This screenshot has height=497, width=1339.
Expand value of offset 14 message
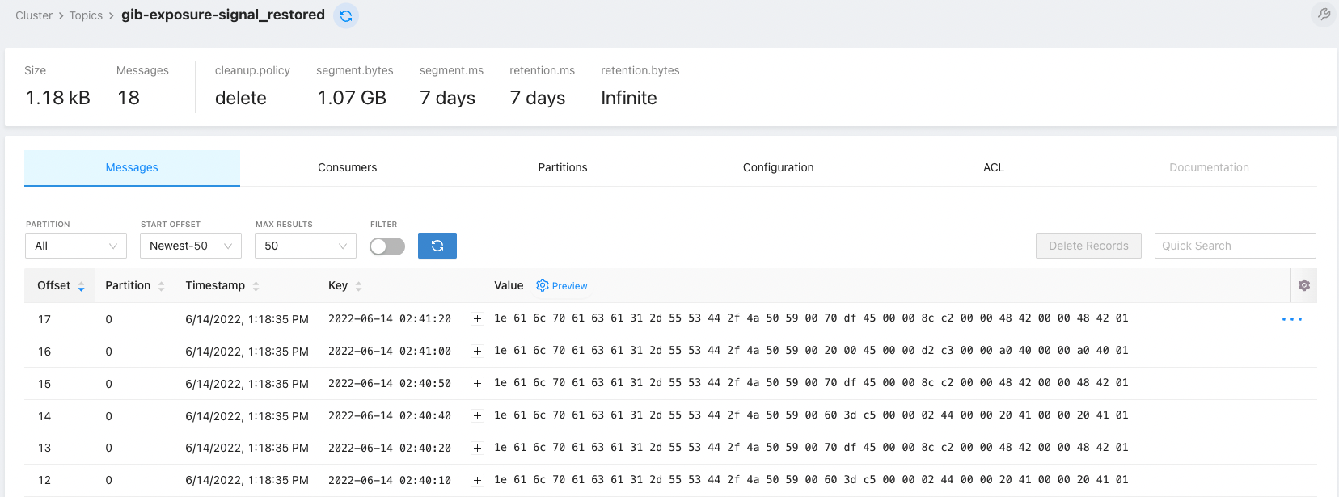[x=477, y=416]
